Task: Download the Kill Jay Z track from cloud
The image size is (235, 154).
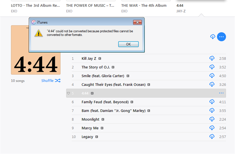Action: 212,58
